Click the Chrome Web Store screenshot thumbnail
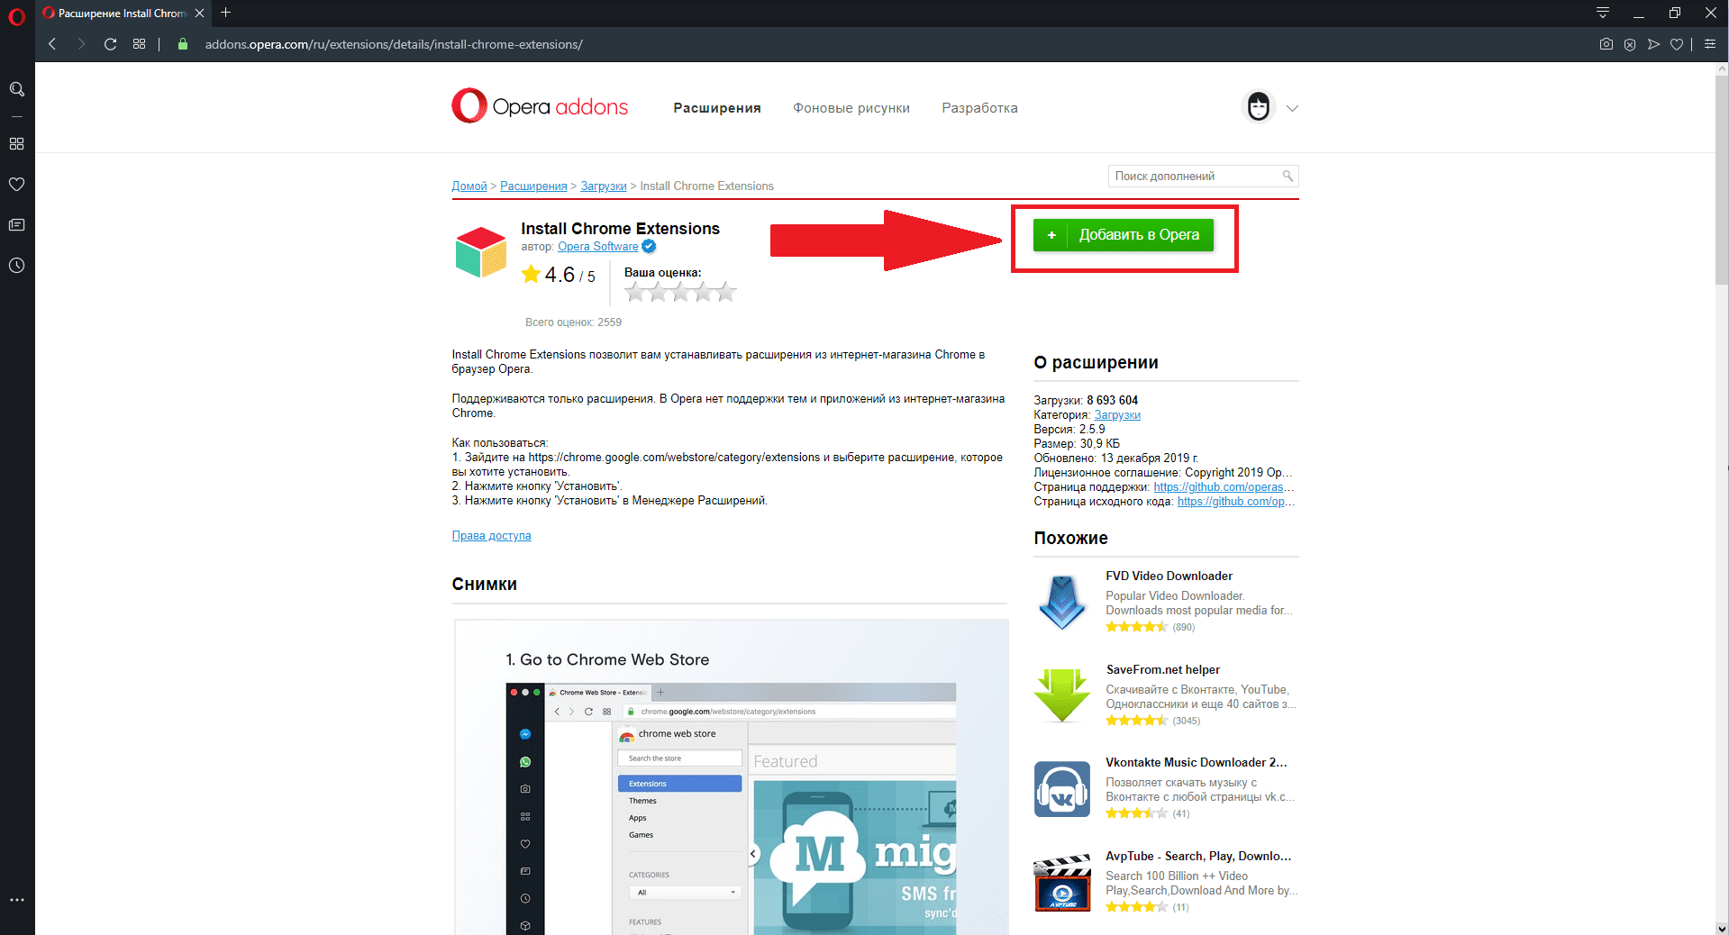The width and height of the screenshot is (1729, 935). [x=731, y=776]
